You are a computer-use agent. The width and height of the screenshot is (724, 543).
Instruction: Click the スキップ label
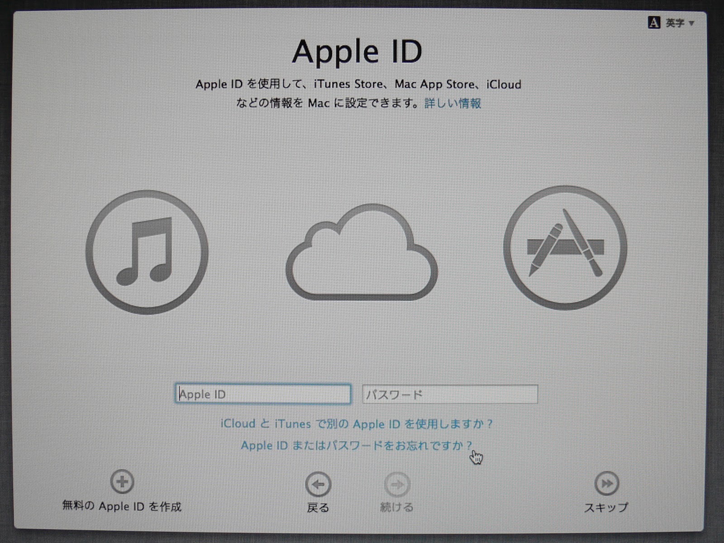606,507
